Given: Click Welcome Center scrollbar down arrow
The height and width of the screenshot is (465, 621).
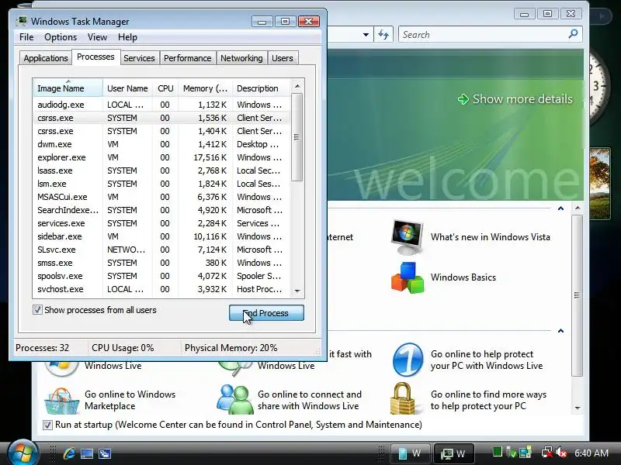Looking at the screenshot, I should pos(578,408).
